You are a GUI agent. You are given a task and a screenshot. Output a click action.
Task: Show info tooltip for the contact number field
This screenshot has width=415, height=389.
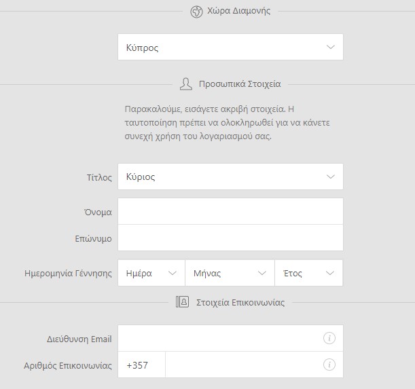tap(329, 365)
